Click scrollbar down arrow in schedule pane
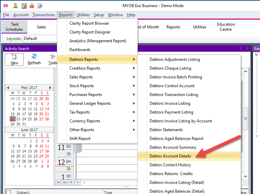Screen dimensions: 260x194 (x=245, y=176)
